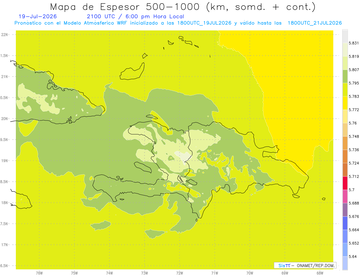This screenshot has width=359, height=277.
Task: Click the 76W longitude label
Action: click(x=39, y=273)
